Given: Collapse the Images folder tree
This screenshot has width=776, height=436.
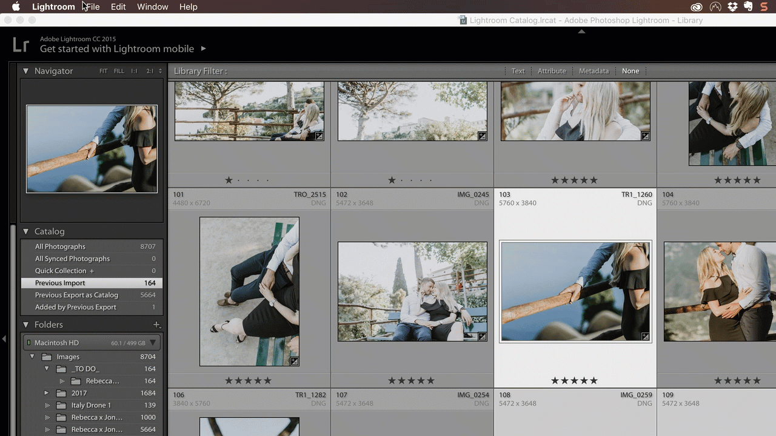Looking at the screenshot, I should click(32, 357).
